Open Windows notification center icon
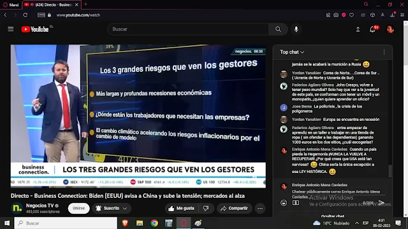 [398, 223]
